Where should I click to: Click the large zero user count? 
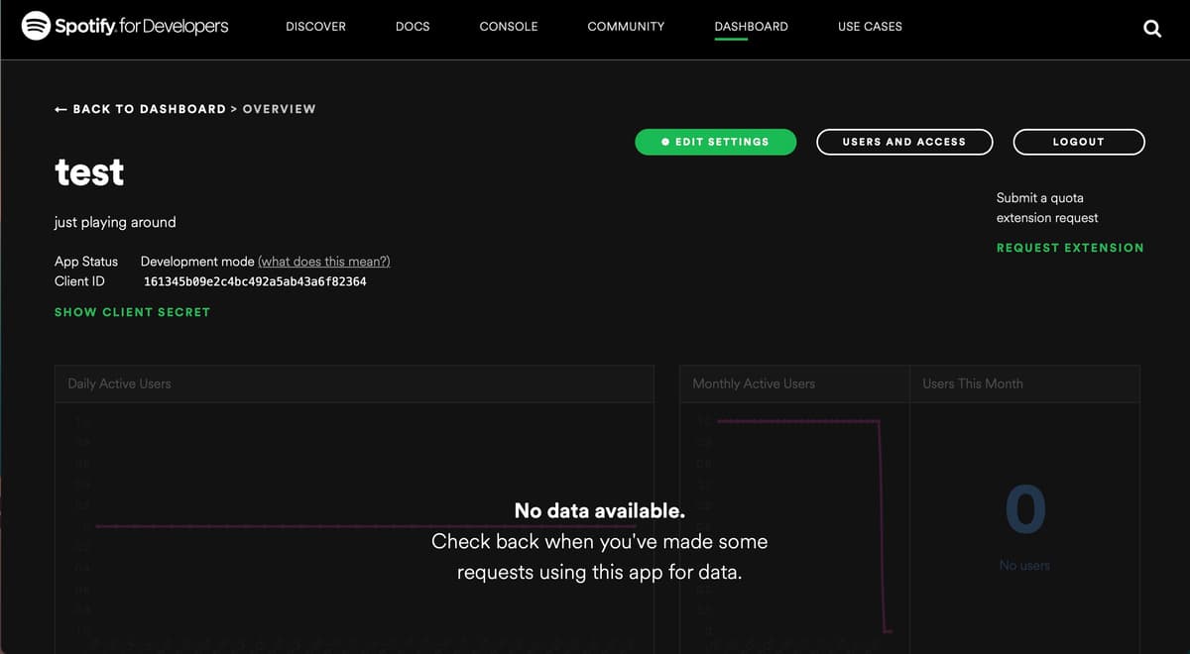pos(1025,508)
